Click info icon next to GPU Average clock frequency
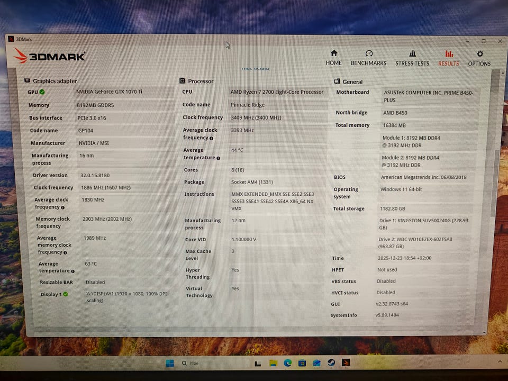This screenshot has width=508, height=381. (x=62, y=207)
